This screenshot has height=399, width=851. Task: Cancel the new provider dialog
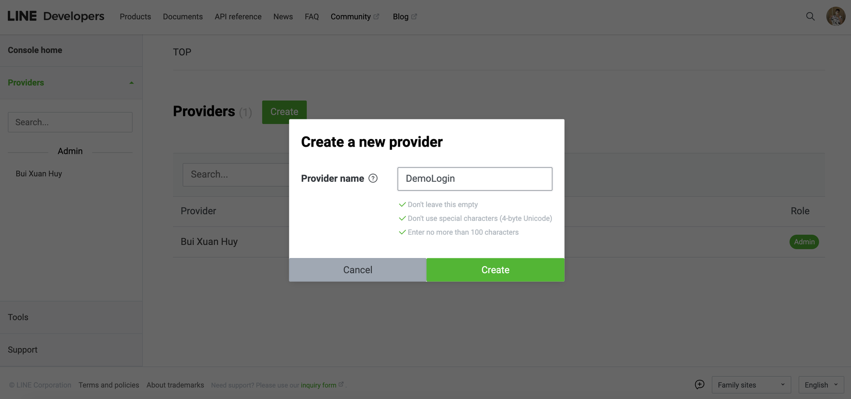coord(357,270)
